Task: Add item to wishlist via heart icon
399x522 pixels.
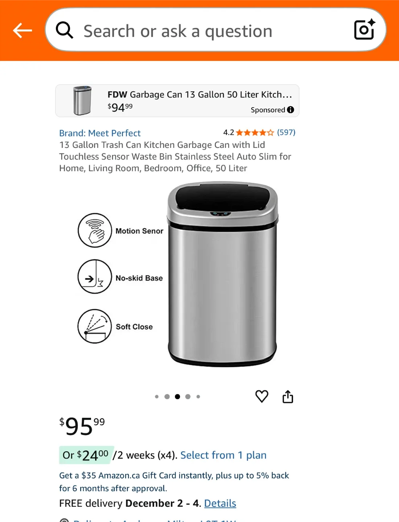Action: pyautogui.click(x=262, y=396)
